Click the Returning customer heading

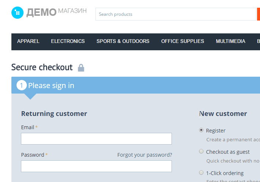coord(54,114)
